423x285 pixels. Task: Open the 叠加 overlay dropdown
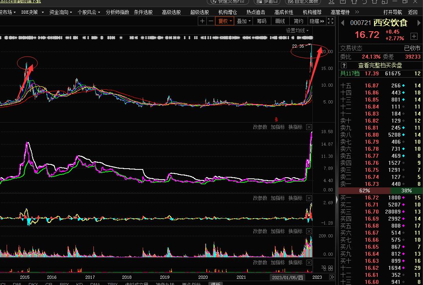pyautogui.click(x=243, y=21)
